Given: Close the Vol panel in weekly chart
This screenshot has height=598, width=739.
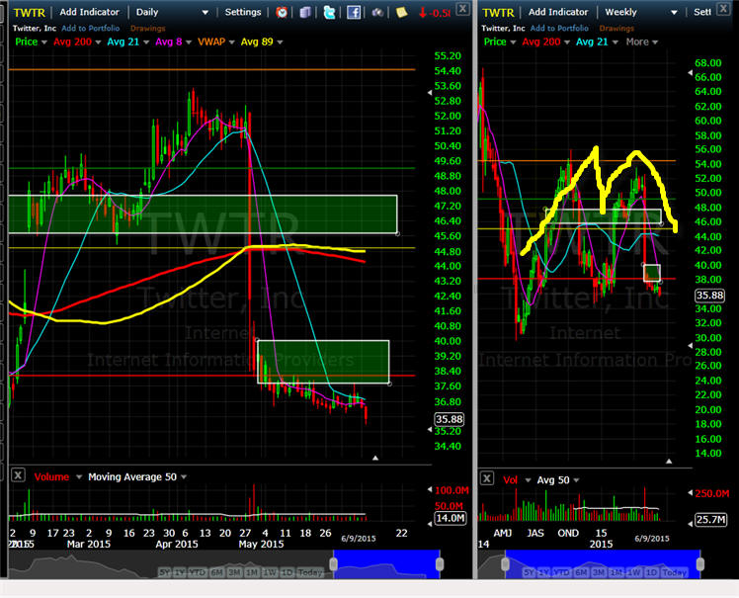Looking at the screenshot, I should point(486,478).
